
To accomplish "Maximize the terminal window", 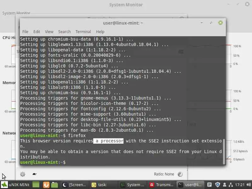I will pos(211,23).
